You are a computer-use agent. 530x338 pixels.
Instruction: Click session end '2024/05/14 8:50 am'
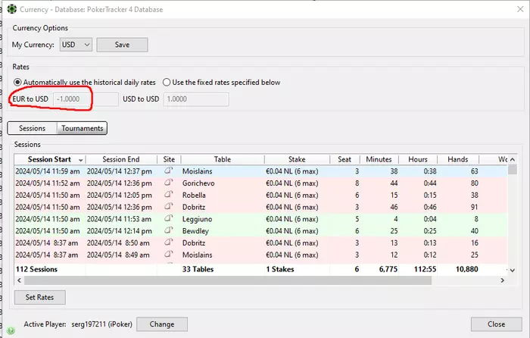(x=118, y=243)
